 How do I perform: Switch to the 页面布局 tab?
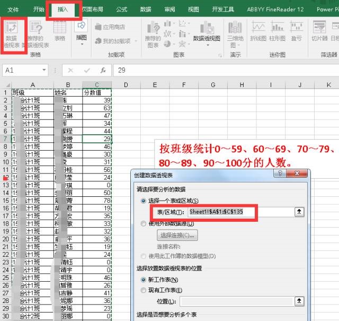coord(93,10)
